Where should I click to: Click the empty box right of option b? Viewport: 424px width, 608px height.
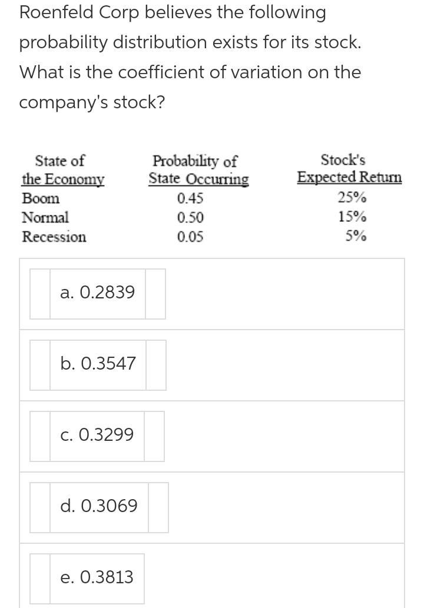click(156, 365)
